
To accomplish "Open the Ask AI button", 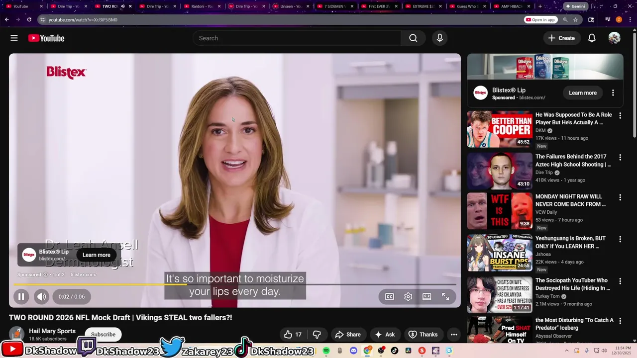I will click(385, 335).
